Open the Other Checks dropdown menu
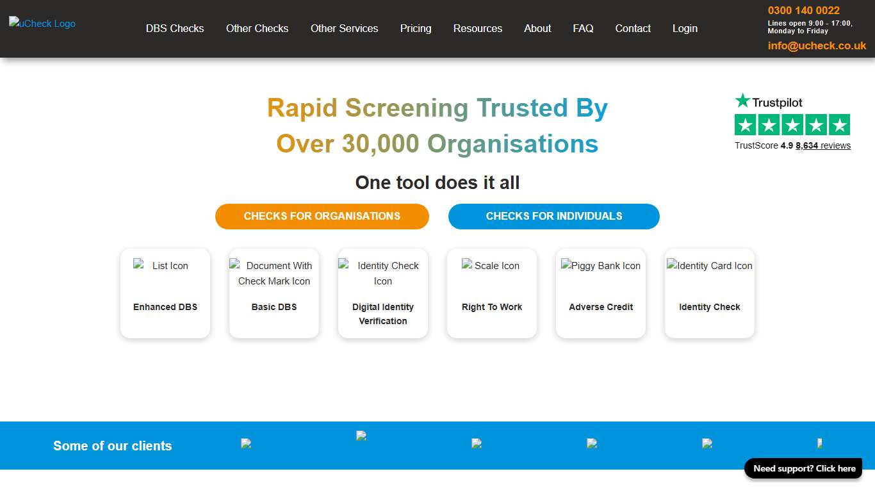875x492 pixels. pos(257,28)
